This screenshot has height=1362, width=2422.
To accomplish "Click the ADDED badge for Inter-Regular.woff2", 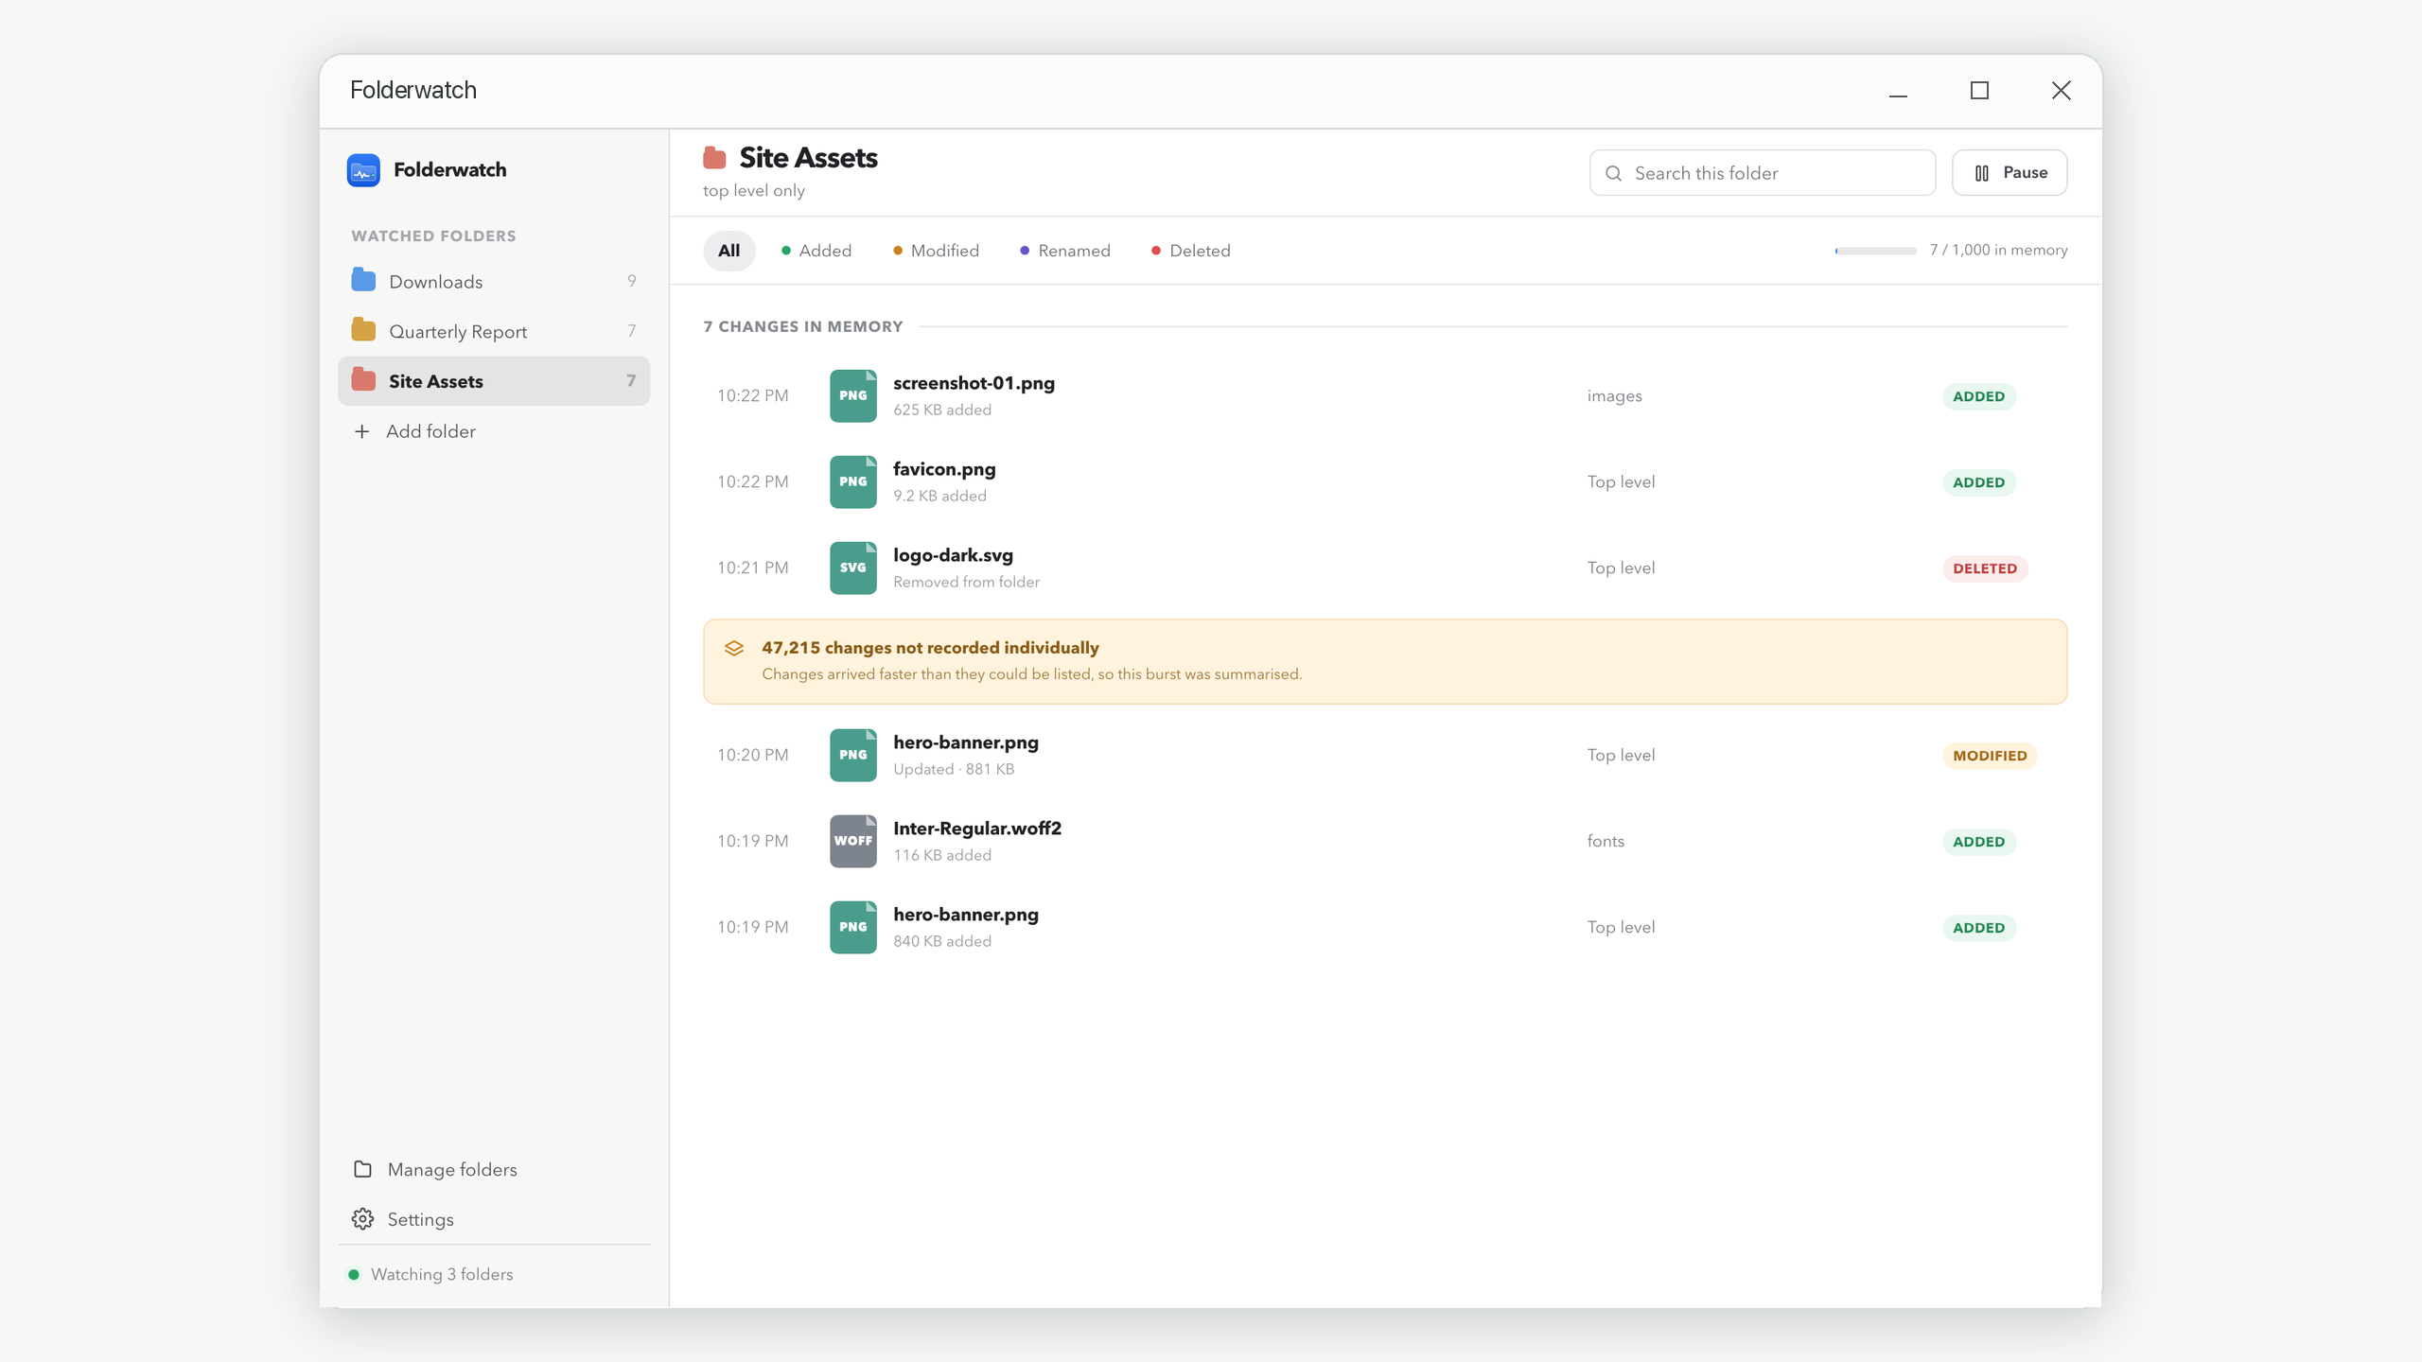I will click(x=1979, y=842).
